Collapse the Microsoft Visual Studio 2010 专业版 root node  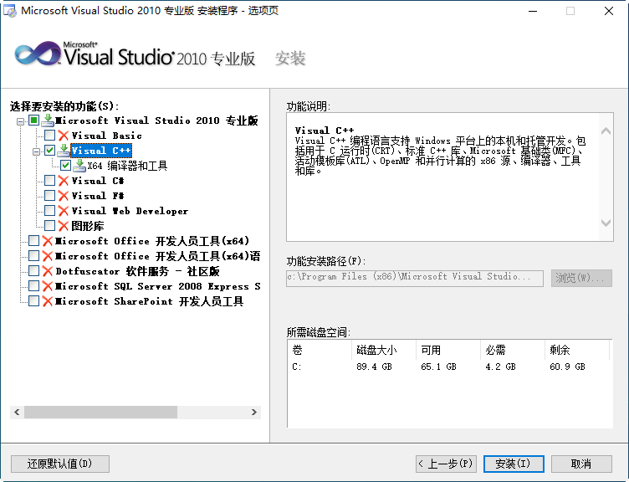click(x=20, y=121)
